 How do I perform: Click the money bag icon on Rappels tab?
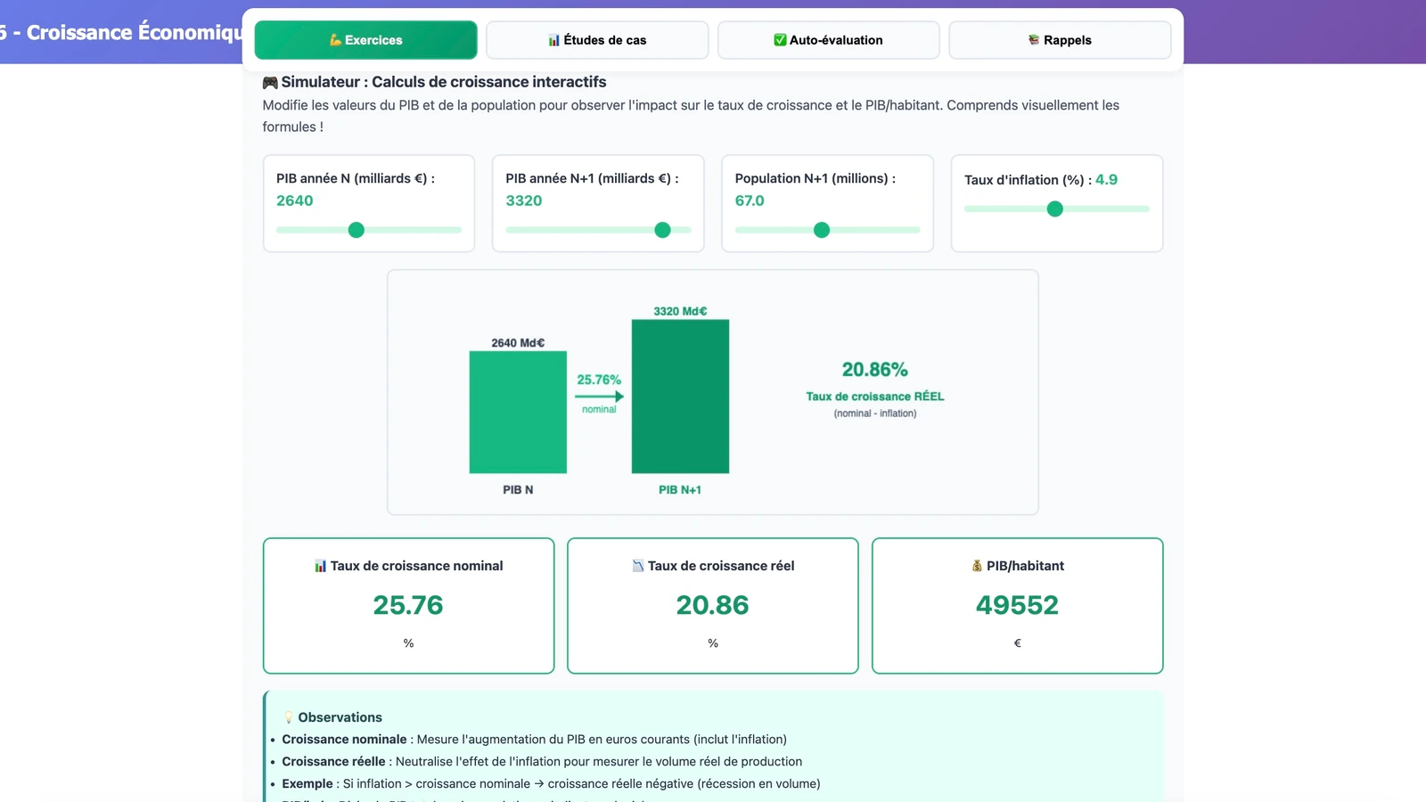[1033, 39]
